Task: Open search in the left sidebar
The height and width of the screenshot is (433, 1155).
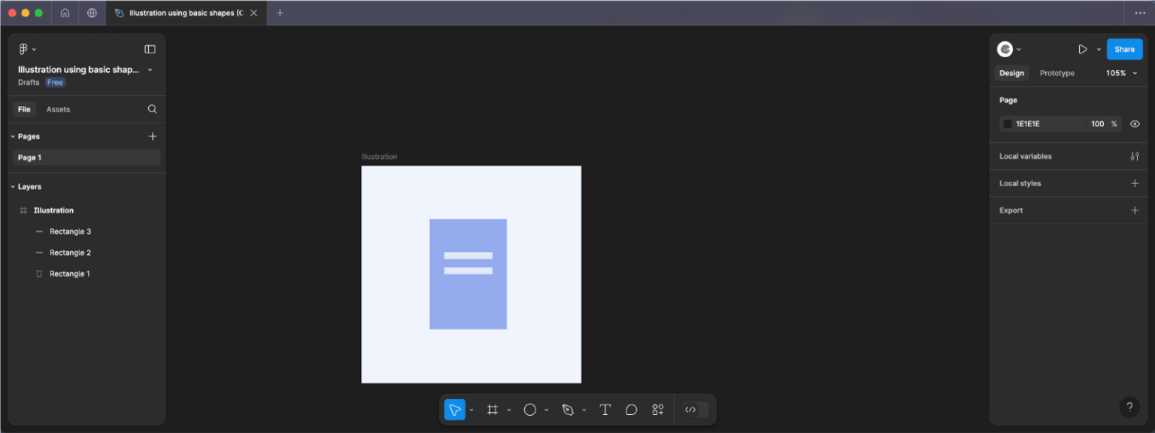Action: coord(152,109)
